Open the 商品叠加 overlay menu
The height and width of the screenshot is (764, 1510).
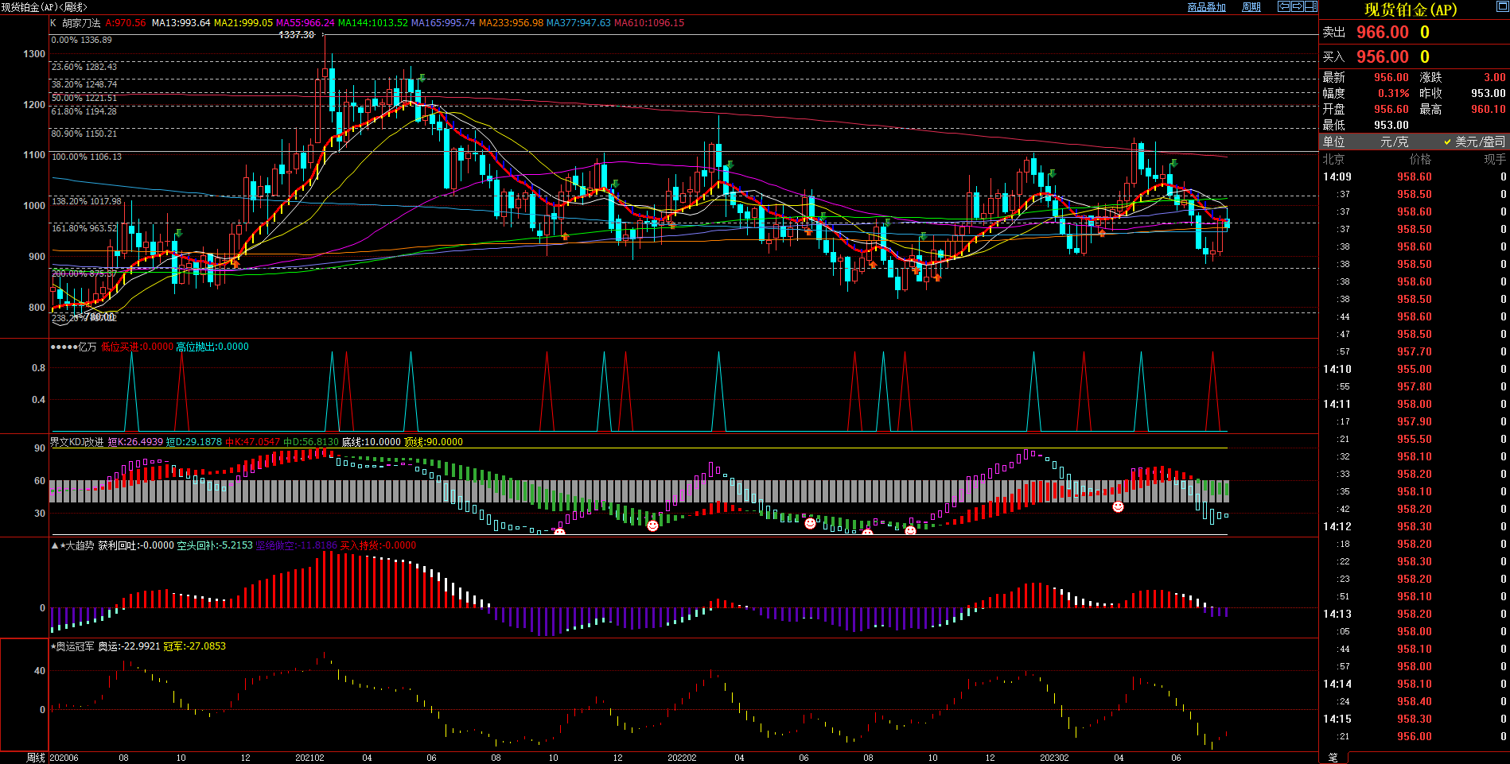[1206, 7]
